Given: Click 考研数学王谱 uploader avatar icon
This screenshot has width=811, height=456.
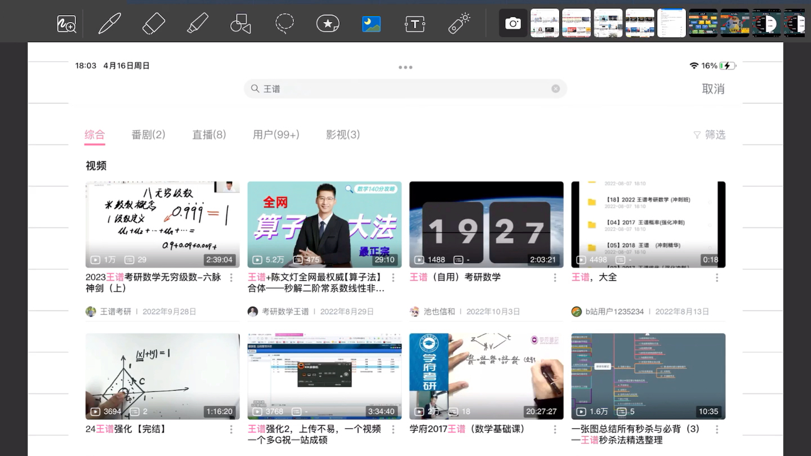Looking at the screenshot, I should coord(252,311).
